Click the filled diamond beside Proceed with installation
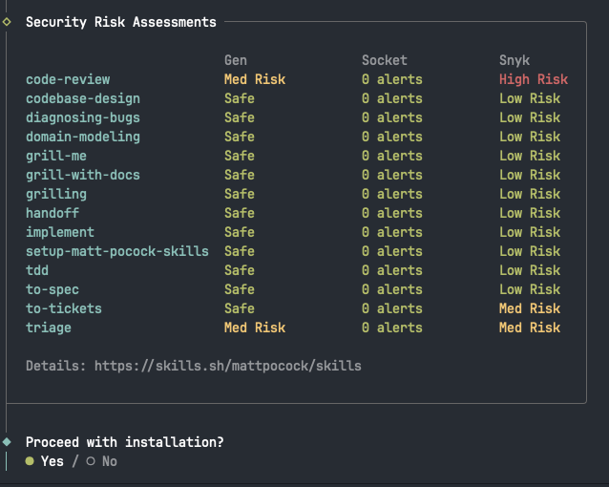Screen dimensions: 609x487 [7, 442]
